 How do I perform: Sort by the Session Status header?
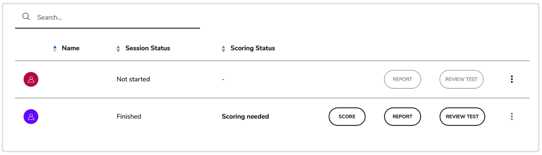[x=148, y=48]
